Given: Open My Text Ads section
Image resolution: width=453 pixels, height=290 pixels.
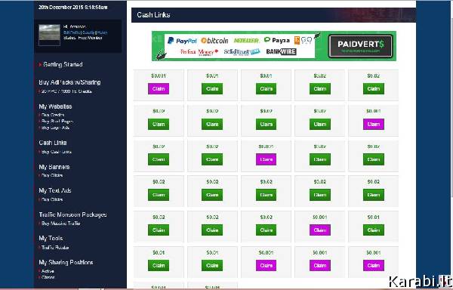Looking at the screenshot, I should [55, 190].
